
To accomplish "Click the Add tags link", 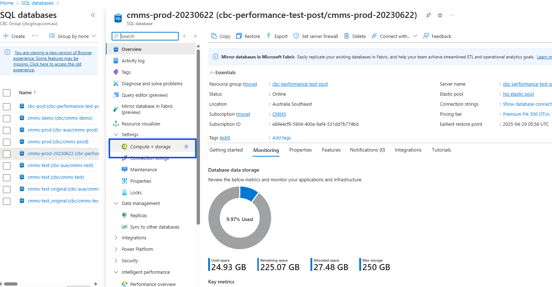I will [281, 138].
